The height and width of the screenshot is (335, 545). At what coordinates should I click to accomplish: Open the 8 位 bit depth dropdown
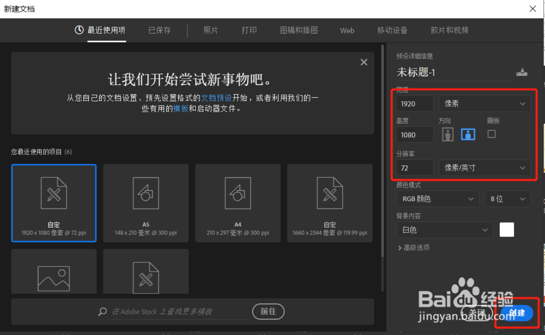point(508,199)
